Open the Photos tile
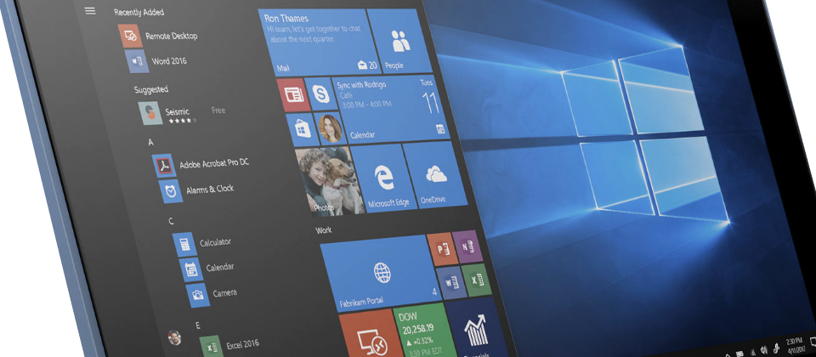The height and width of the screenshot is (357, 816). [x=330, y=180]
